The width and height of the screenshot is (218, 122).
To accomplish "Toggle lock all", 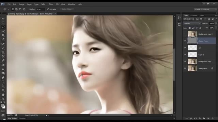I will 200,28.
